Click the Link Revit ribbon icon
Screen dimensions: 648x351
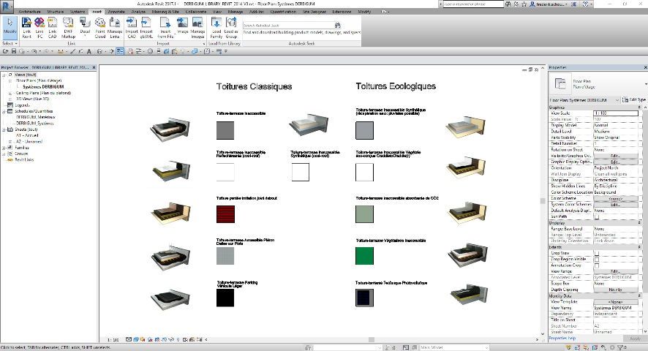[26, 27]
